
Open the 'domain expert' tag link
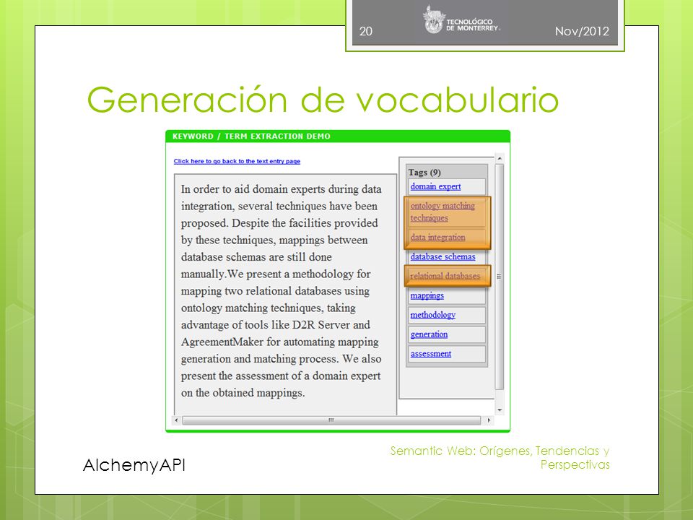point(435,186)
